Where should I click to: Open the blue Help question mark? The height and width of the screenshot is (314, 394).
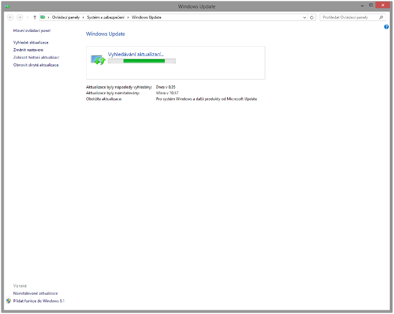tap(386, 27)
